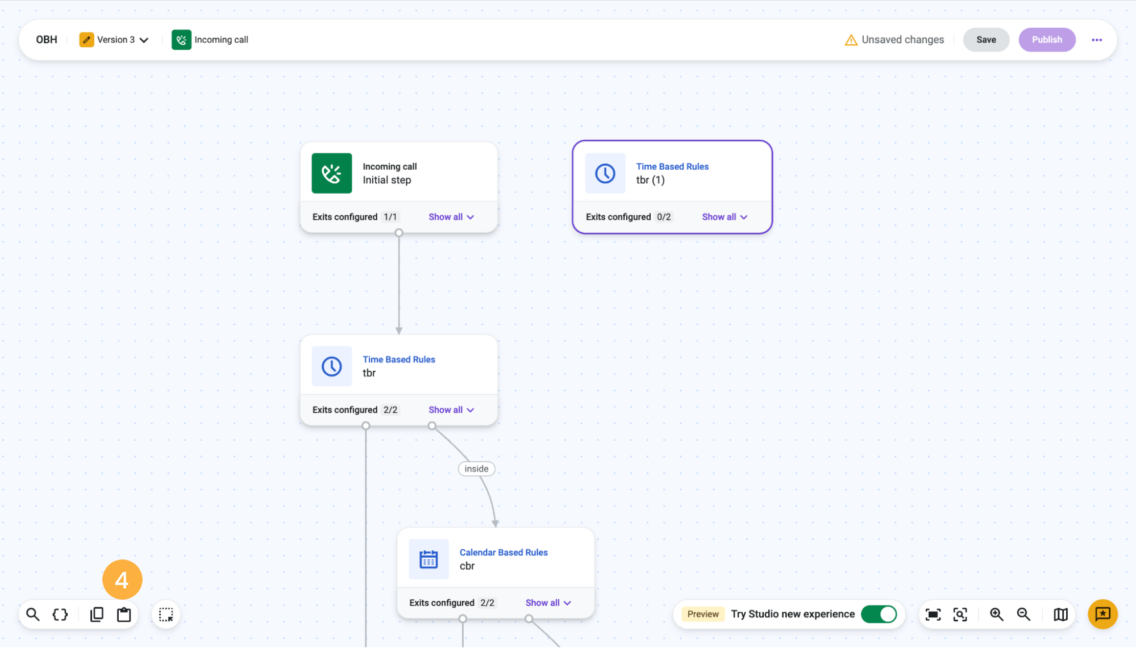Click the Time Based Rules title on tbr (1)
The image size is (1136, 648).
pyautogui.click(x=672, y=166)
